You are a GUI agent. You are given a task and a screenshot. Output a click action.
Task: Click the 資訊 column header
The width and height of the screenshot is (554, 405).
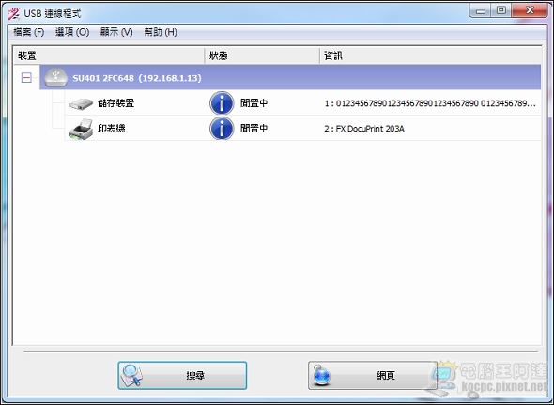(x=431, y=55)
